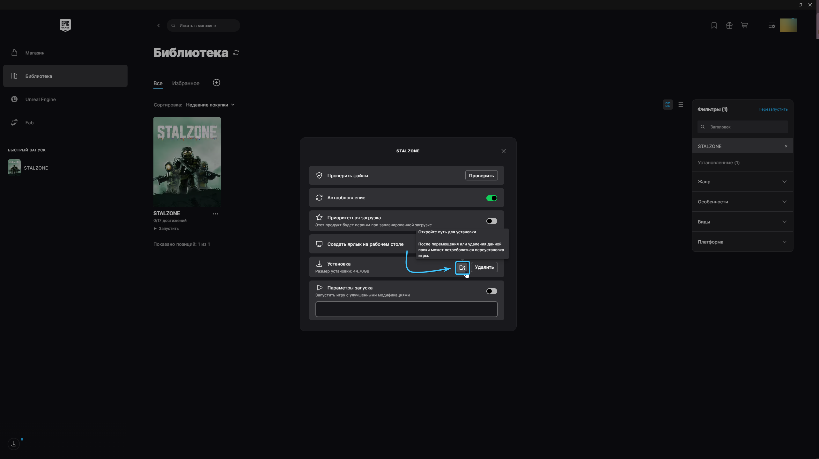This screenshot has width=819, height=459.
Task: Open the Недавние покупки sort dropdown
Action: coord(210,105)
